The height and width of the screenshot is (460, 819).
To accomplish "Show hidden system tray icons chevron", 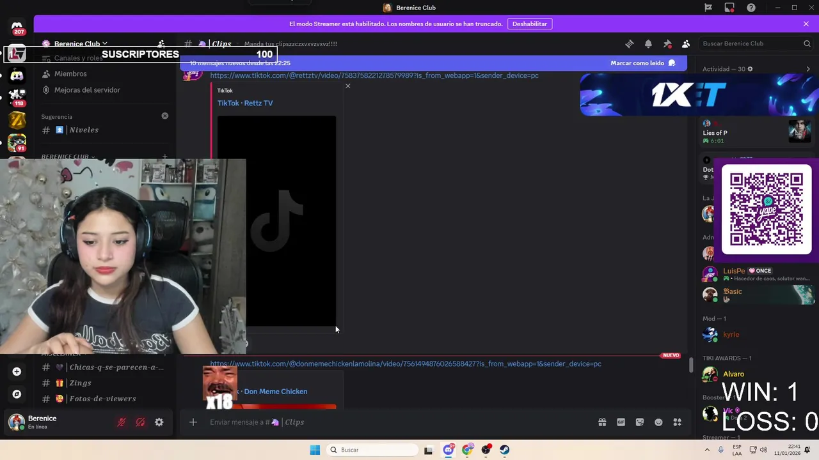I will (x=707, y=450).
